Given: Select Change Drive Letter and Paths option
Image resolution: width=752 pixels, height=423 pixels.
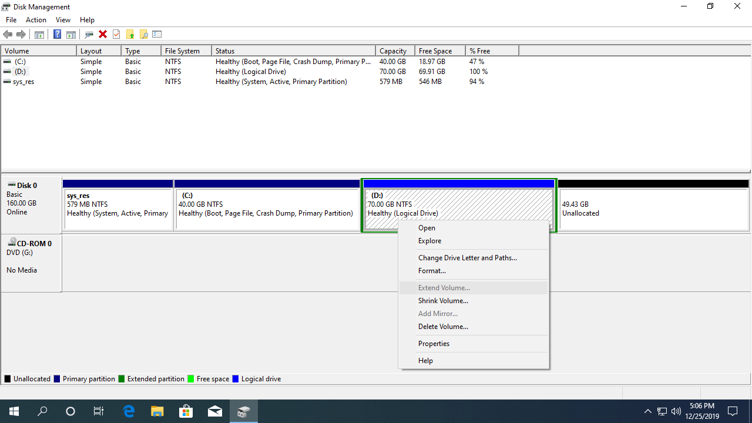Looking at the screenshot, I should coord(467,258).
